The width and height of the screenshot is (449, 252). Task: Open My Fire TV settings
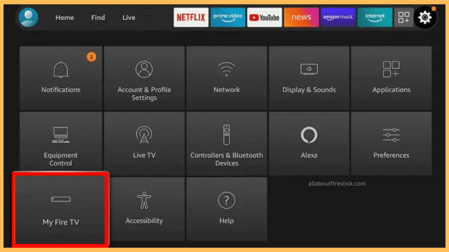(x=61, y=209)
